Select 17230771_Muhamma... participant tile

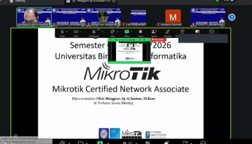tap(208, 17)
